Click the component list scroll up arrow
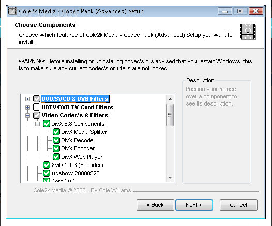This screenshot has height=226, width=272. [170, 99]
